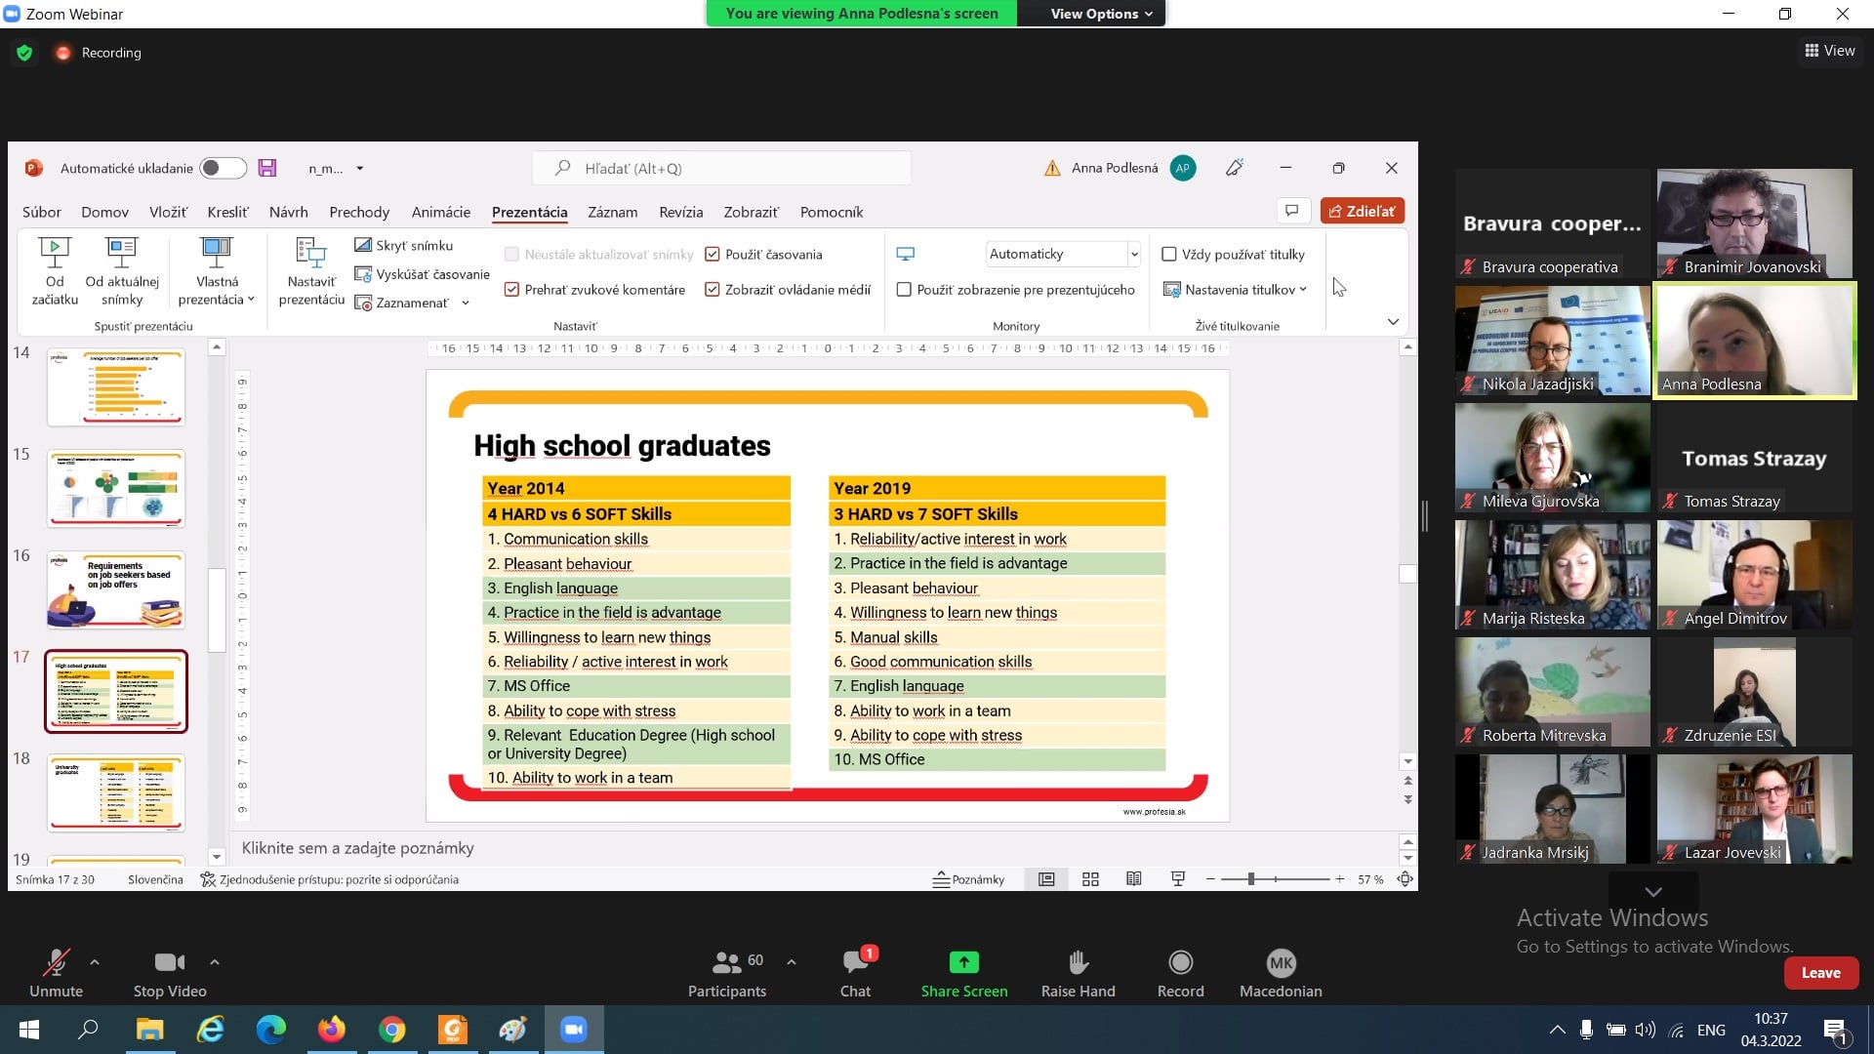Open Macedonian interpretation language icon
The width and height of the screenshot is (1874, 1054).
1280,963
